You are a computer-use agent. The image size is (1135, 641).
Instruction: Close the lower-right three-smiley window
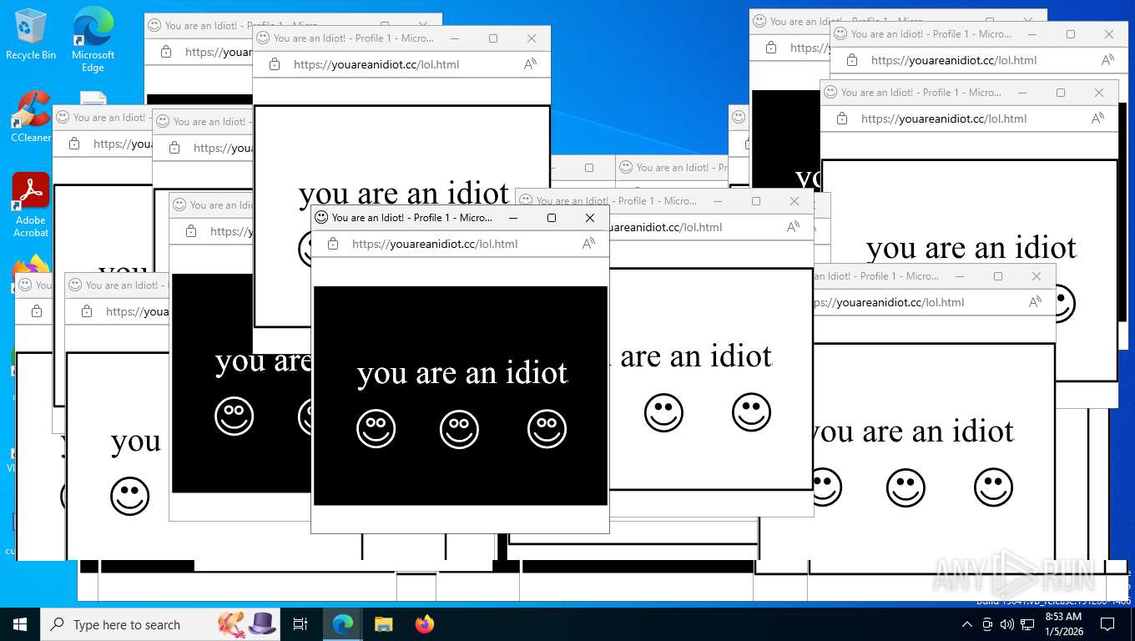coord(1037,276)
